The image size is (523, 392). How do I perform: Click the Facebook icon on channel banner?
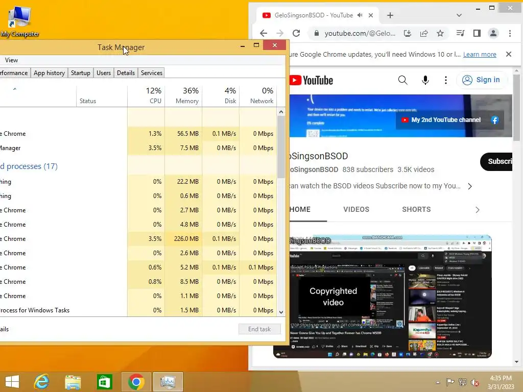click(x=494, y=120)
